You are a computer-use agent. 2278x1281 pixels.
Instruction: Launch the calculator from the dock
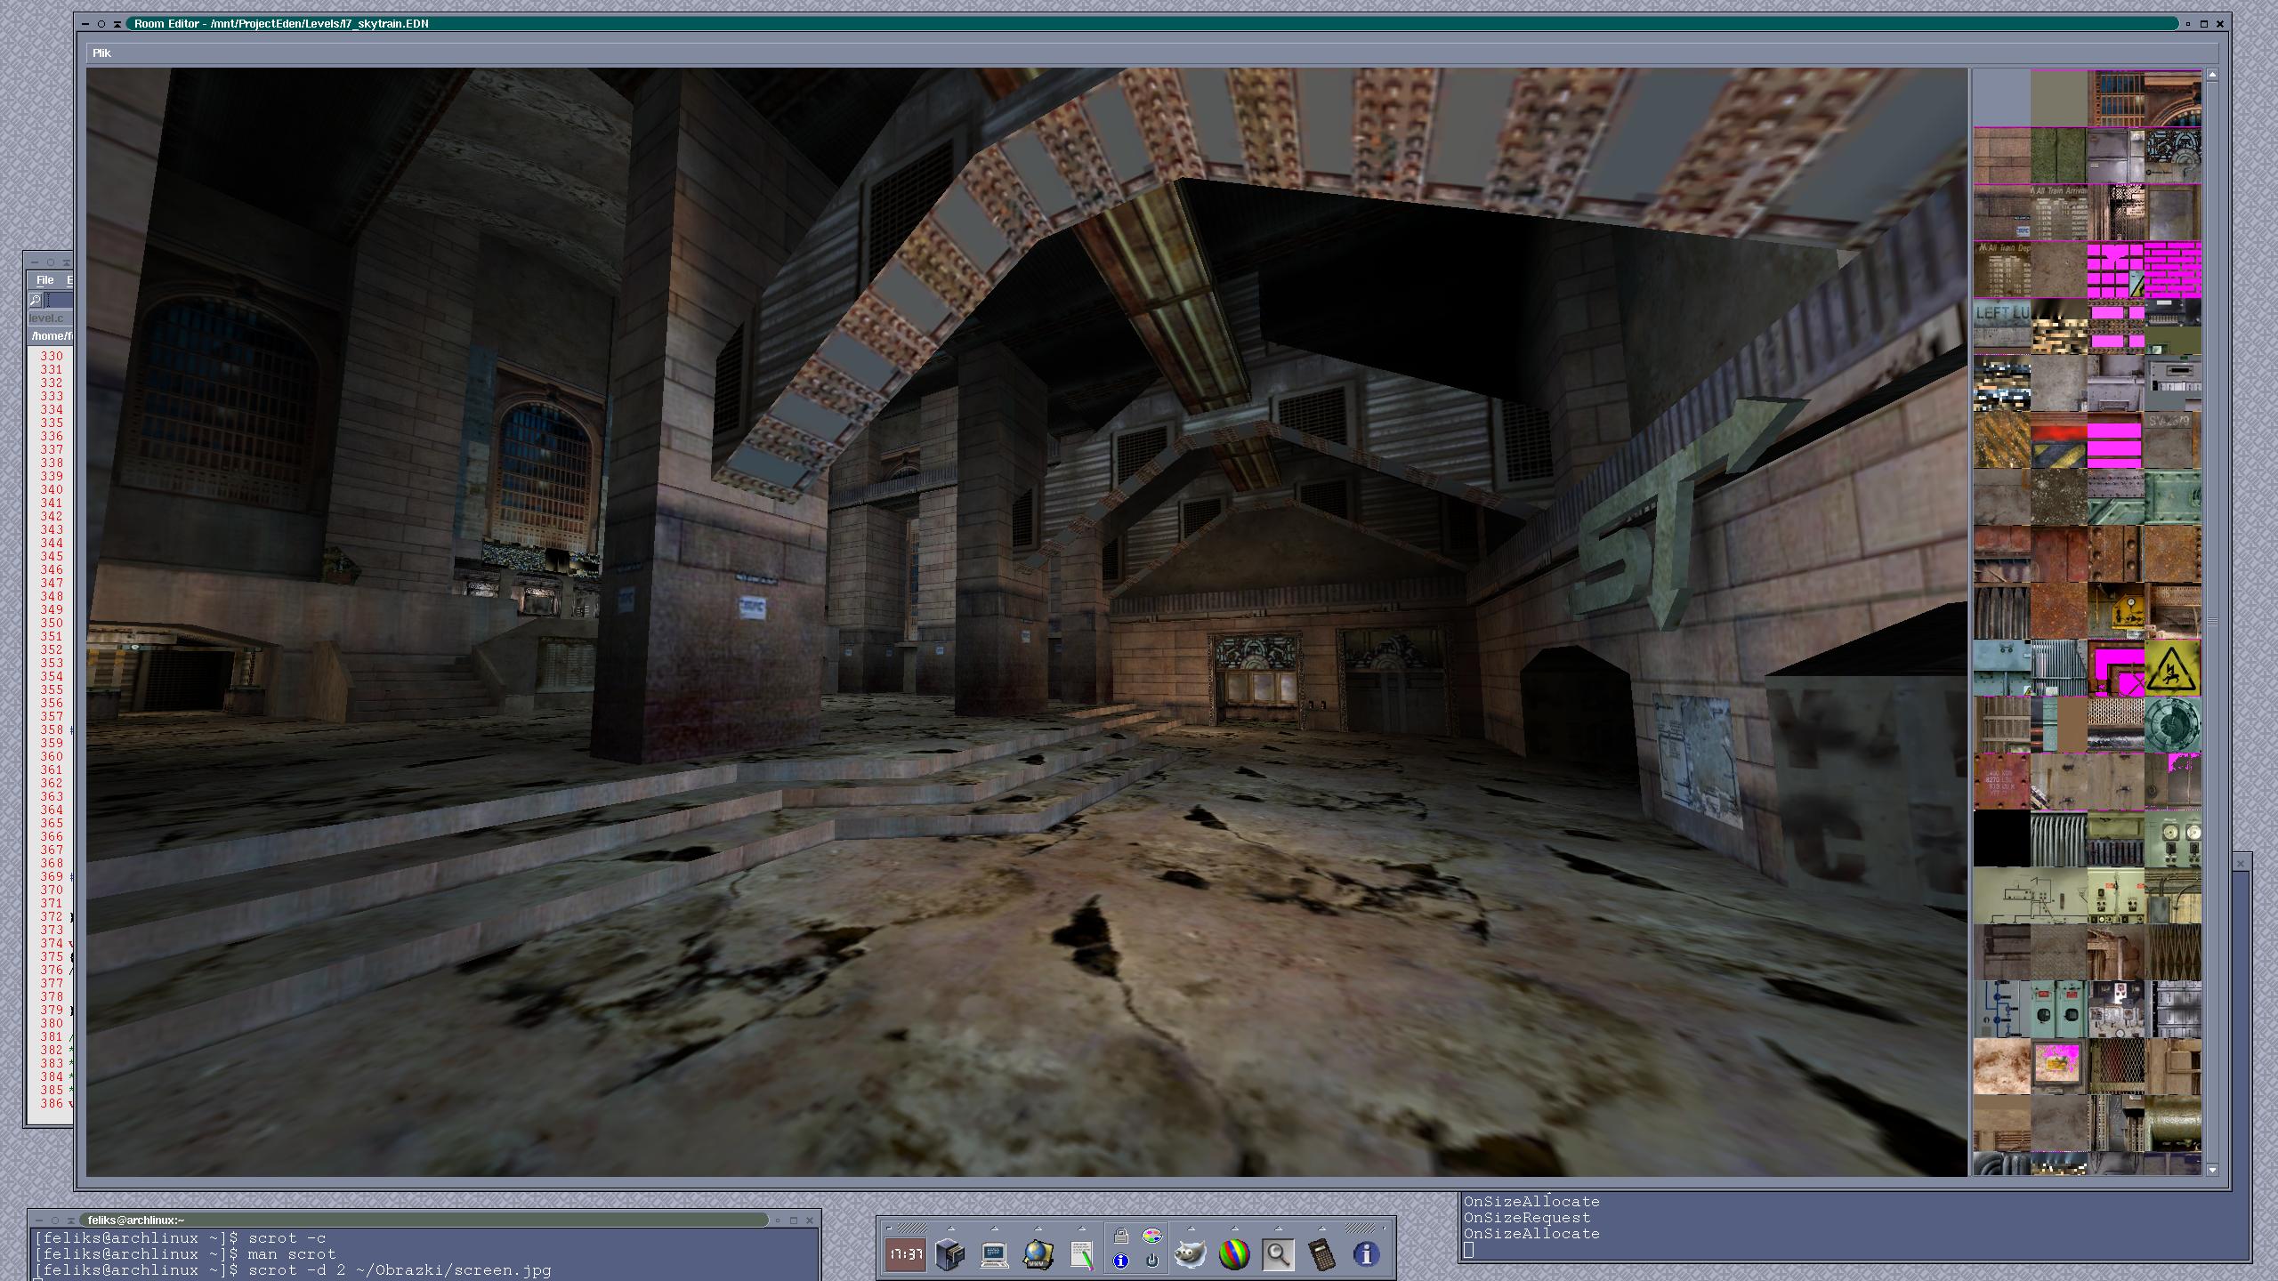pos(1322,1254)
